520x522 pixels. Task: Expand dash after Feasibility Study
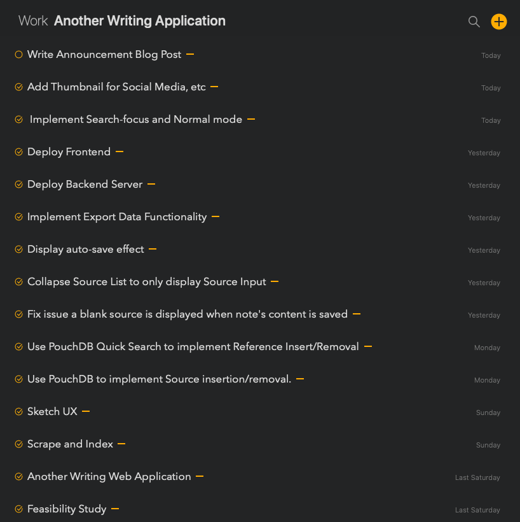[115, 509]
